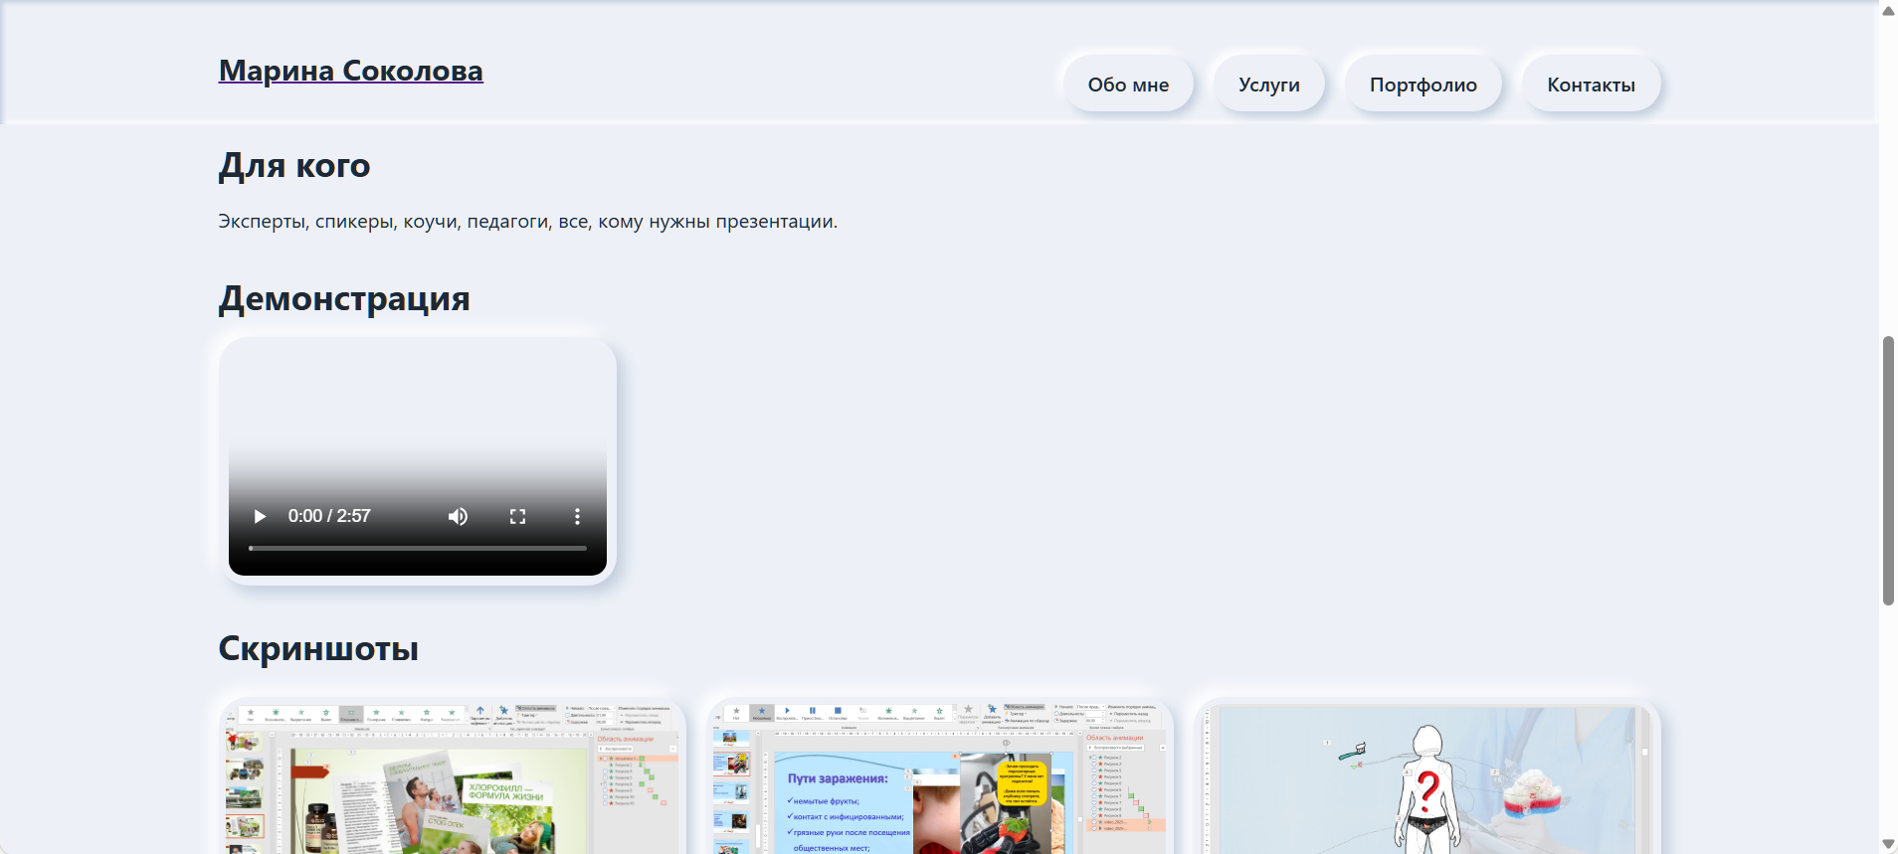
Task: Click the Скриншоты heading
Action: pyautogui.click(x=318, y=648)
